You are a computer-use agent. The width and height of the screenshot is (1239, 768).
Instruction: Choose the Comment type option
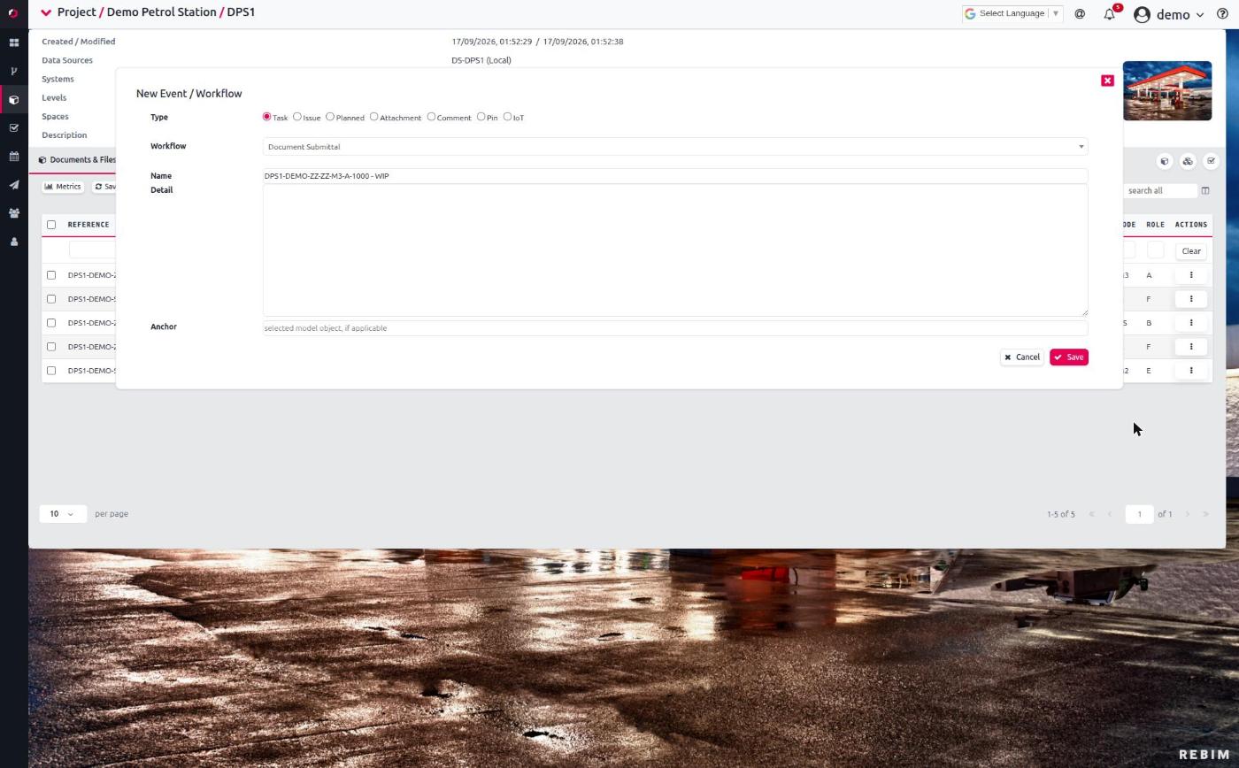click(x=431, y=117)
